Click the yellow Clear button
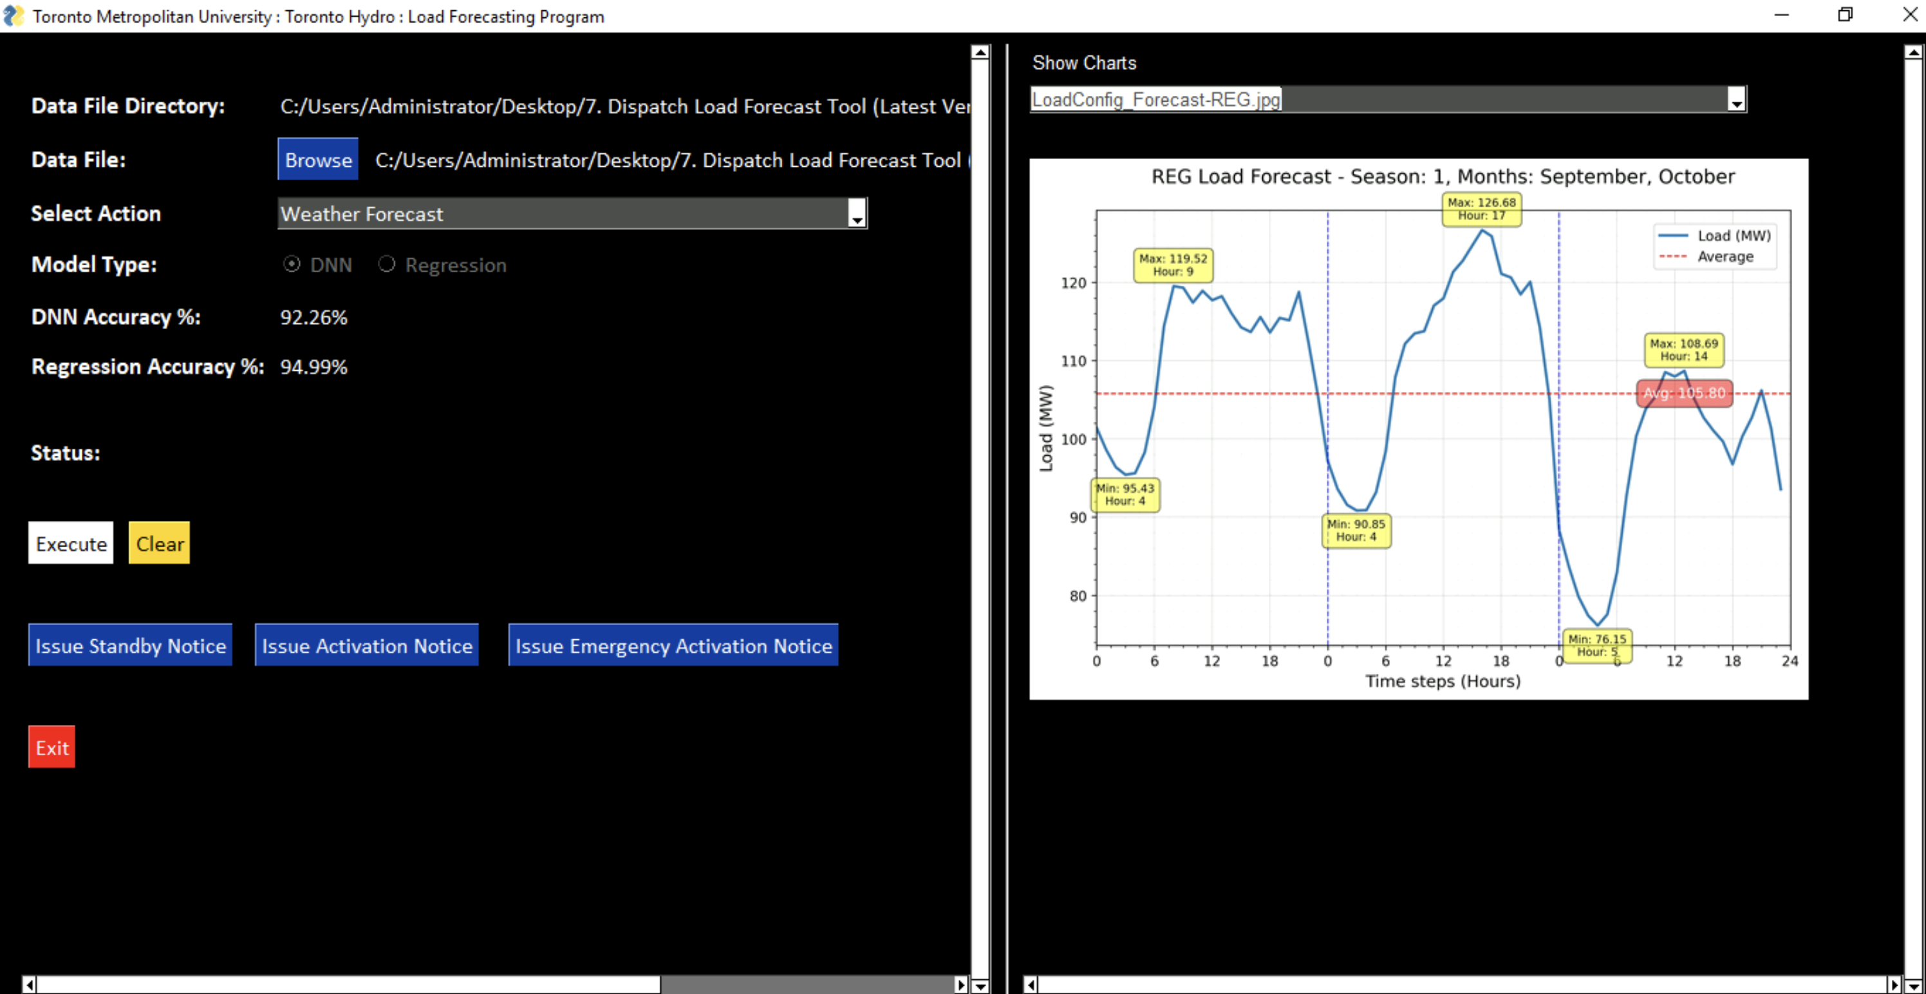The width and height of the screenshot is (1926, 994). [159, 543]
